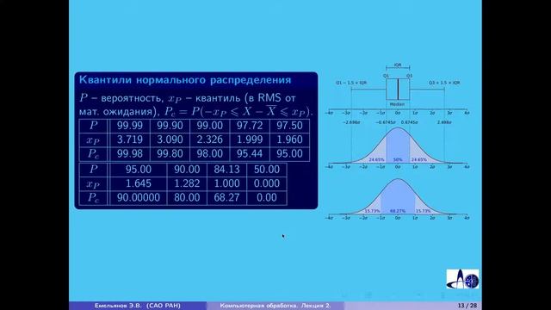The image size is (551, 310).
Task: Click the 68.27% label in the lower curve
Action: [398, 211]
